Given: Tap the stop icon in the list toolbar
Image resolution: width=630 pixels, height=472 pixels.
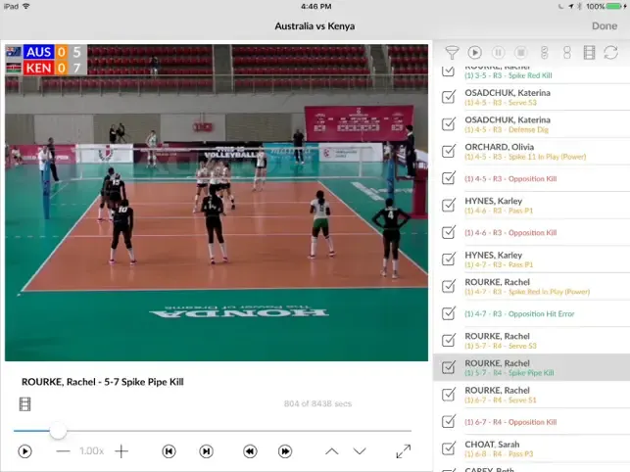Looking at the screenshot, I should click(x=520, y=53).
